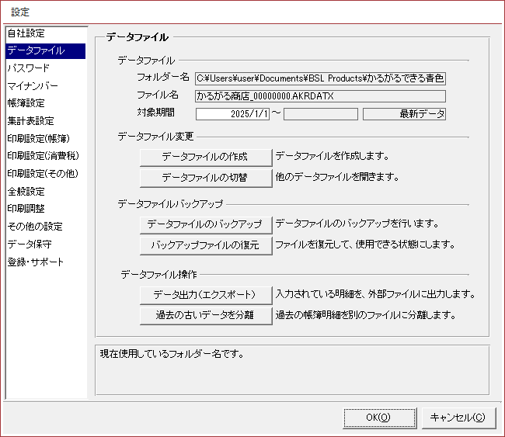505x437 pixels.
Task: Open 登録・サポート category
Action: 36,262
